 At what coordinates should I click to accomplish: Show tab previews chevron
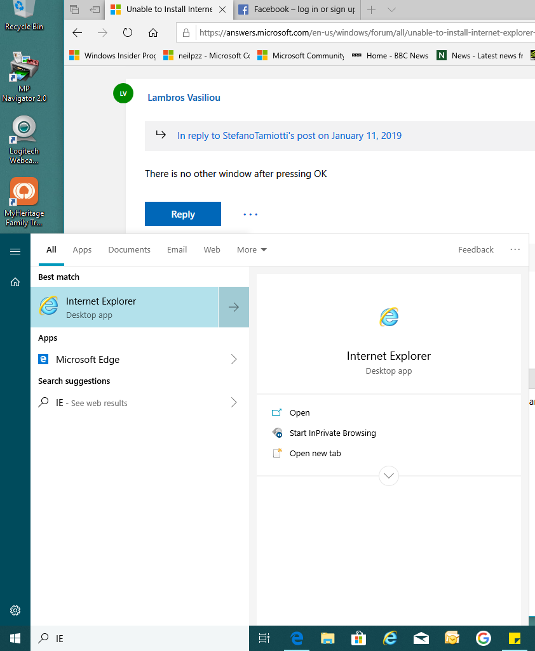coord(391,10)
